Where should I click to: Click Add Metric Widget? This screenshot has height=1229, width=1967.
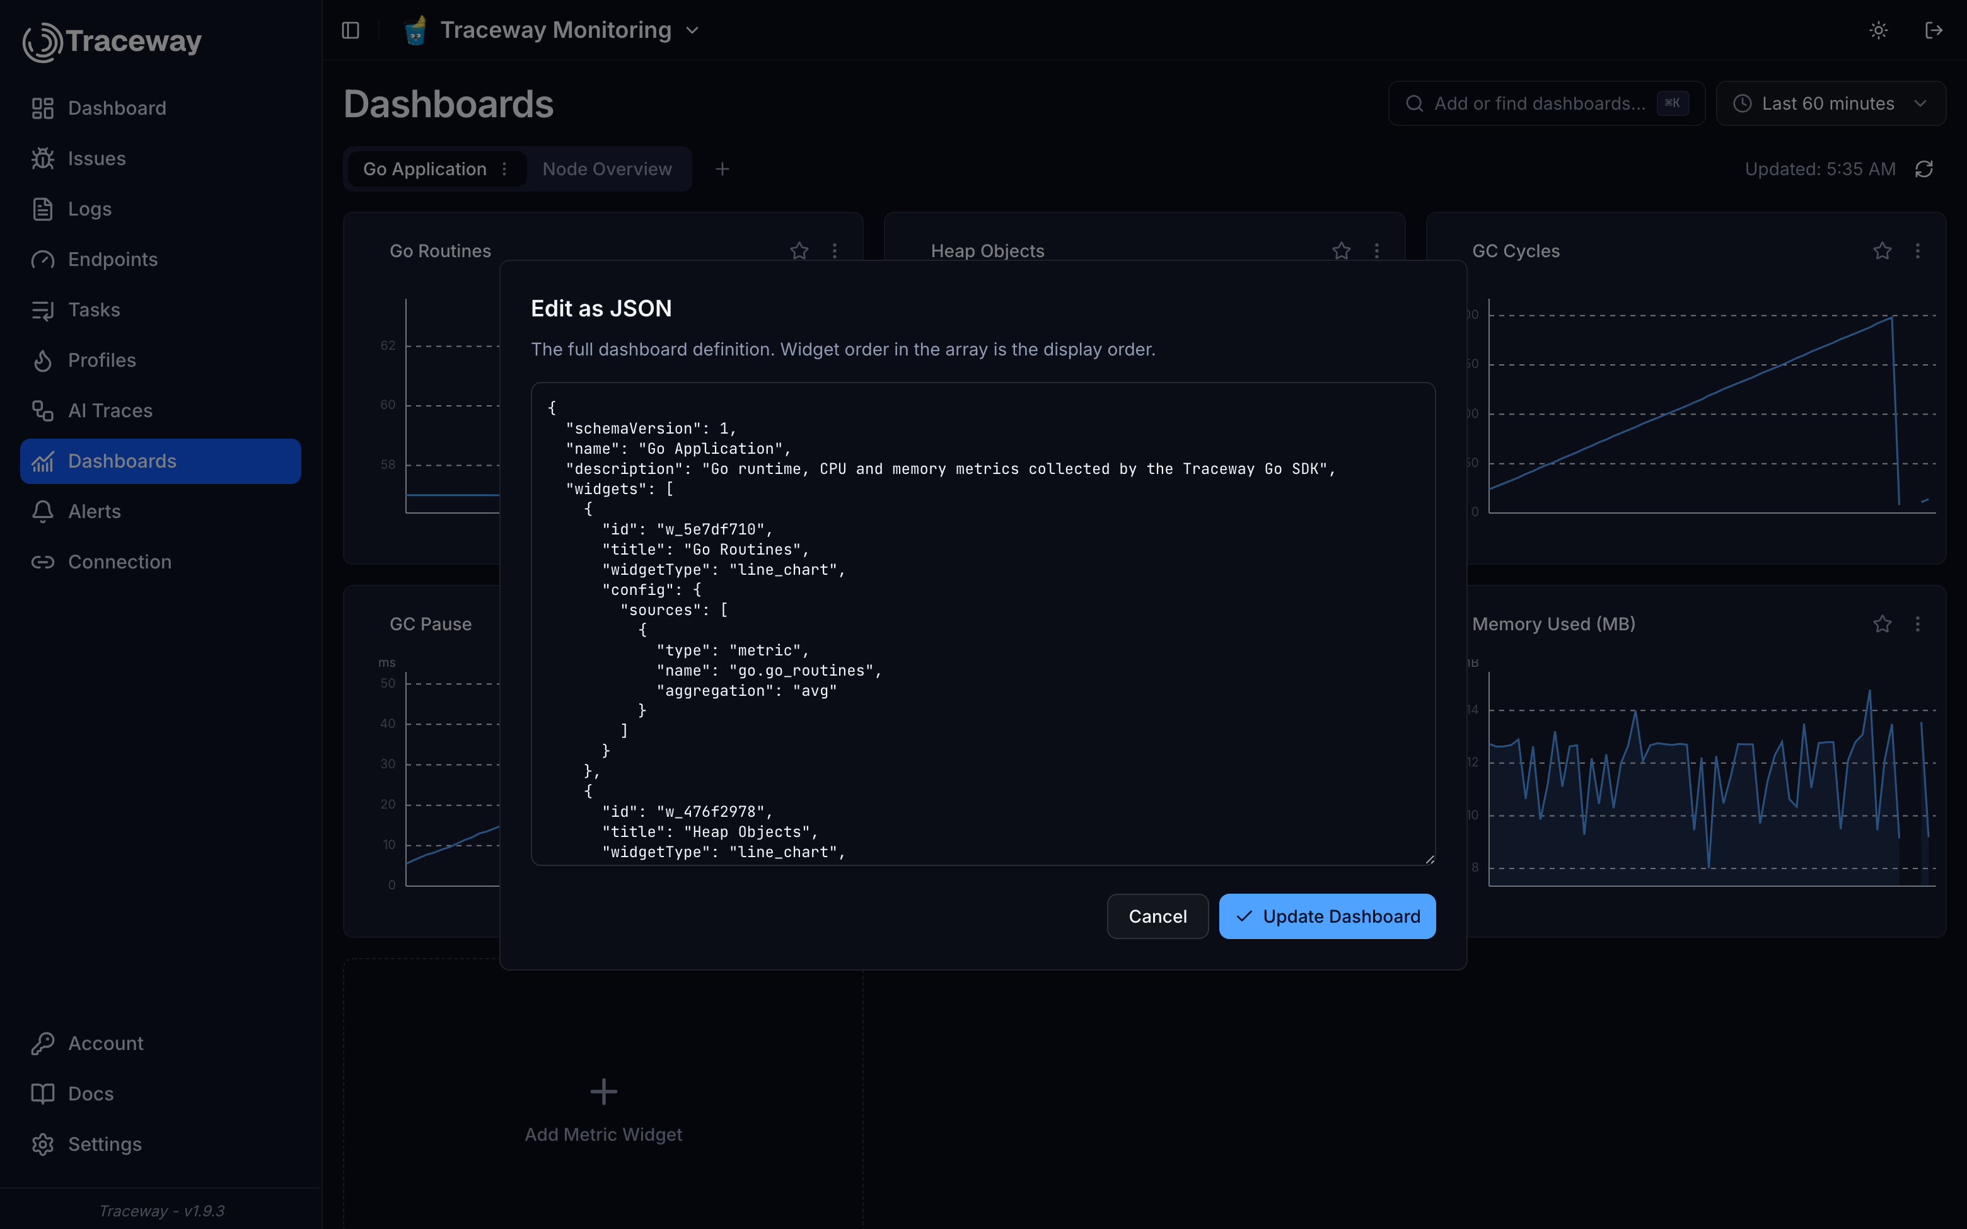[x=603, y=1111]
